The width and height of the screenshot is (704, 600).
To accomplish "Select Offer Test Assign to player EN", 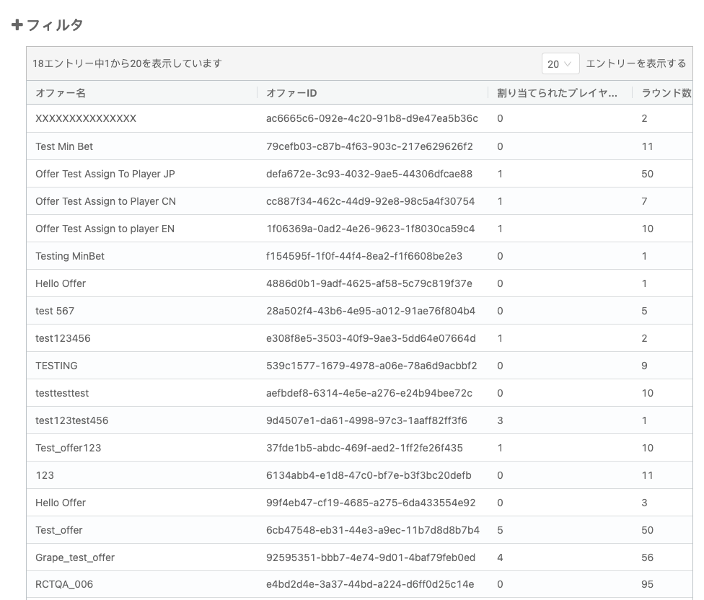I will (x=105, y=229).
